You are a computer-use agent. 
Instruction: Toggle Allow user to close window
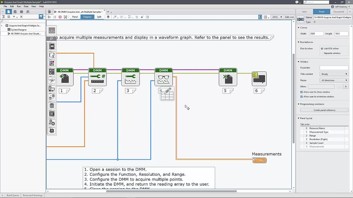tap(301, 92)
